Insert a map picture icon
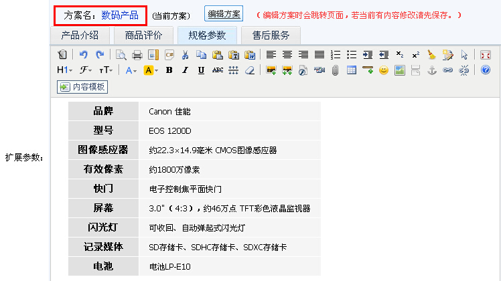The height and width of the screenshot is (281, 501). tap(400, 70)
